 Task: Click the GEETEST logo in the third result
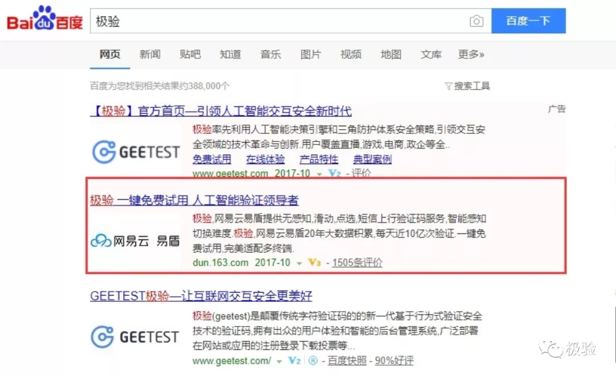tap(135, 336)
